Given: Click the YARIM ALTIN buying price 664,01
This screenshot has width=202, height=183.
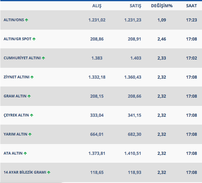Looking at the screenshot, I should point(97,134).
